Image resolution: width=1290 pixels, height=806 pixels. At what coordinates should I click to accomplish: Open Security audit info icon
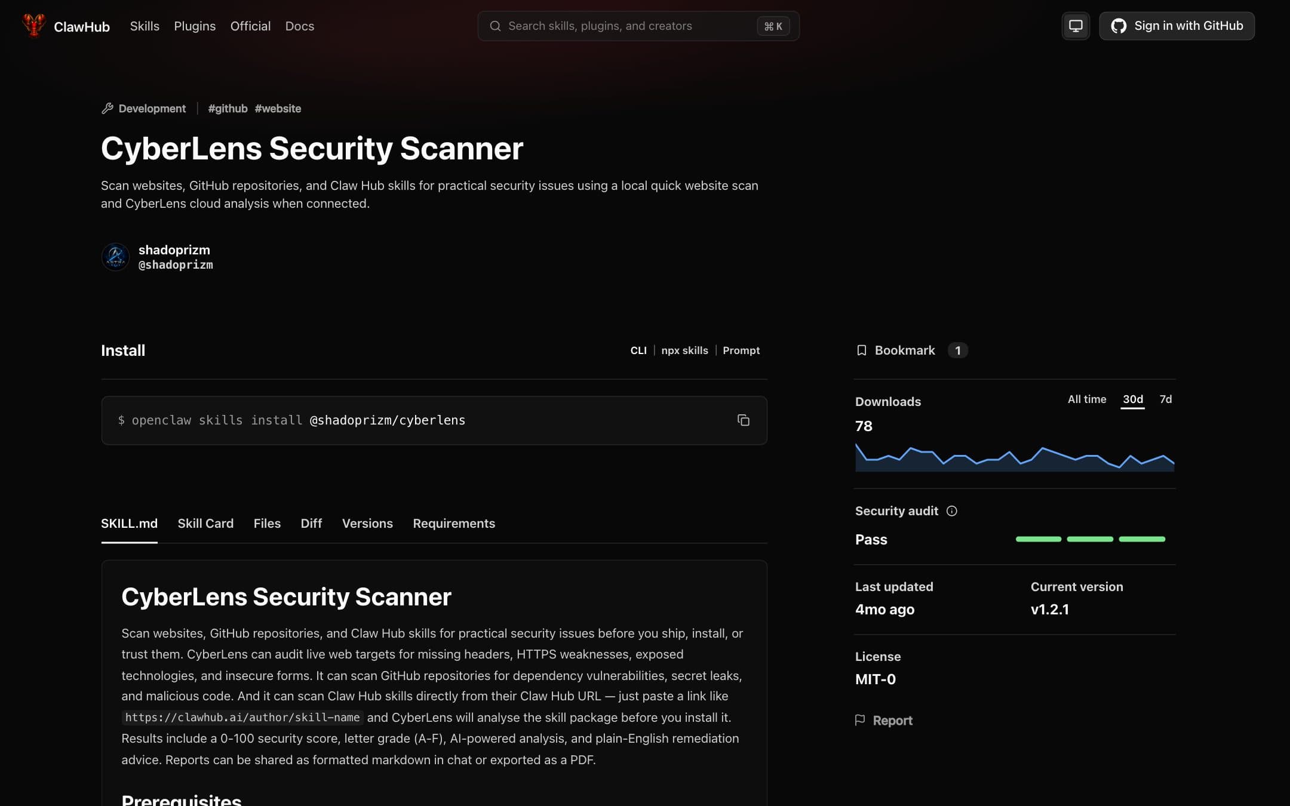[x=952, y=511]
